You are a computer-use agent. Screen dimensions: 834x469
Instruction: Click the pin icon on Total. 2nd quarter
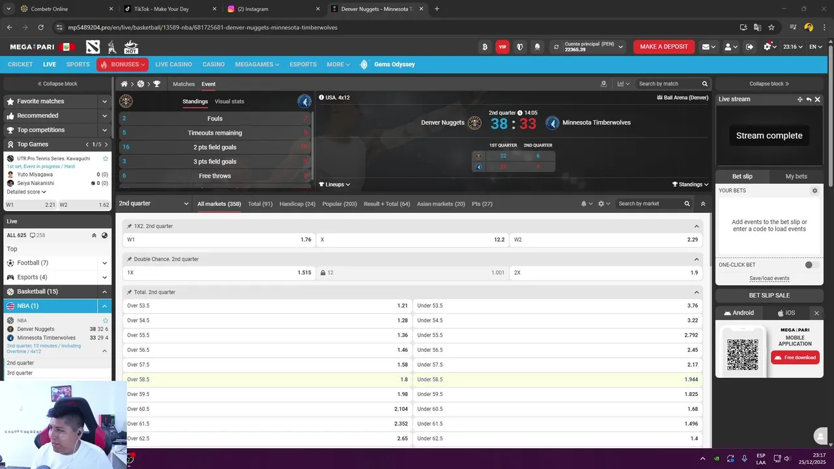(x=129, y=292)
